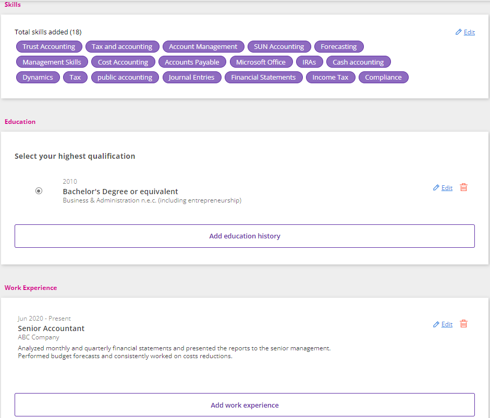Click 'Business & Administration n.e.c.' field text
The image size is (490, 418).
[152, 200]
